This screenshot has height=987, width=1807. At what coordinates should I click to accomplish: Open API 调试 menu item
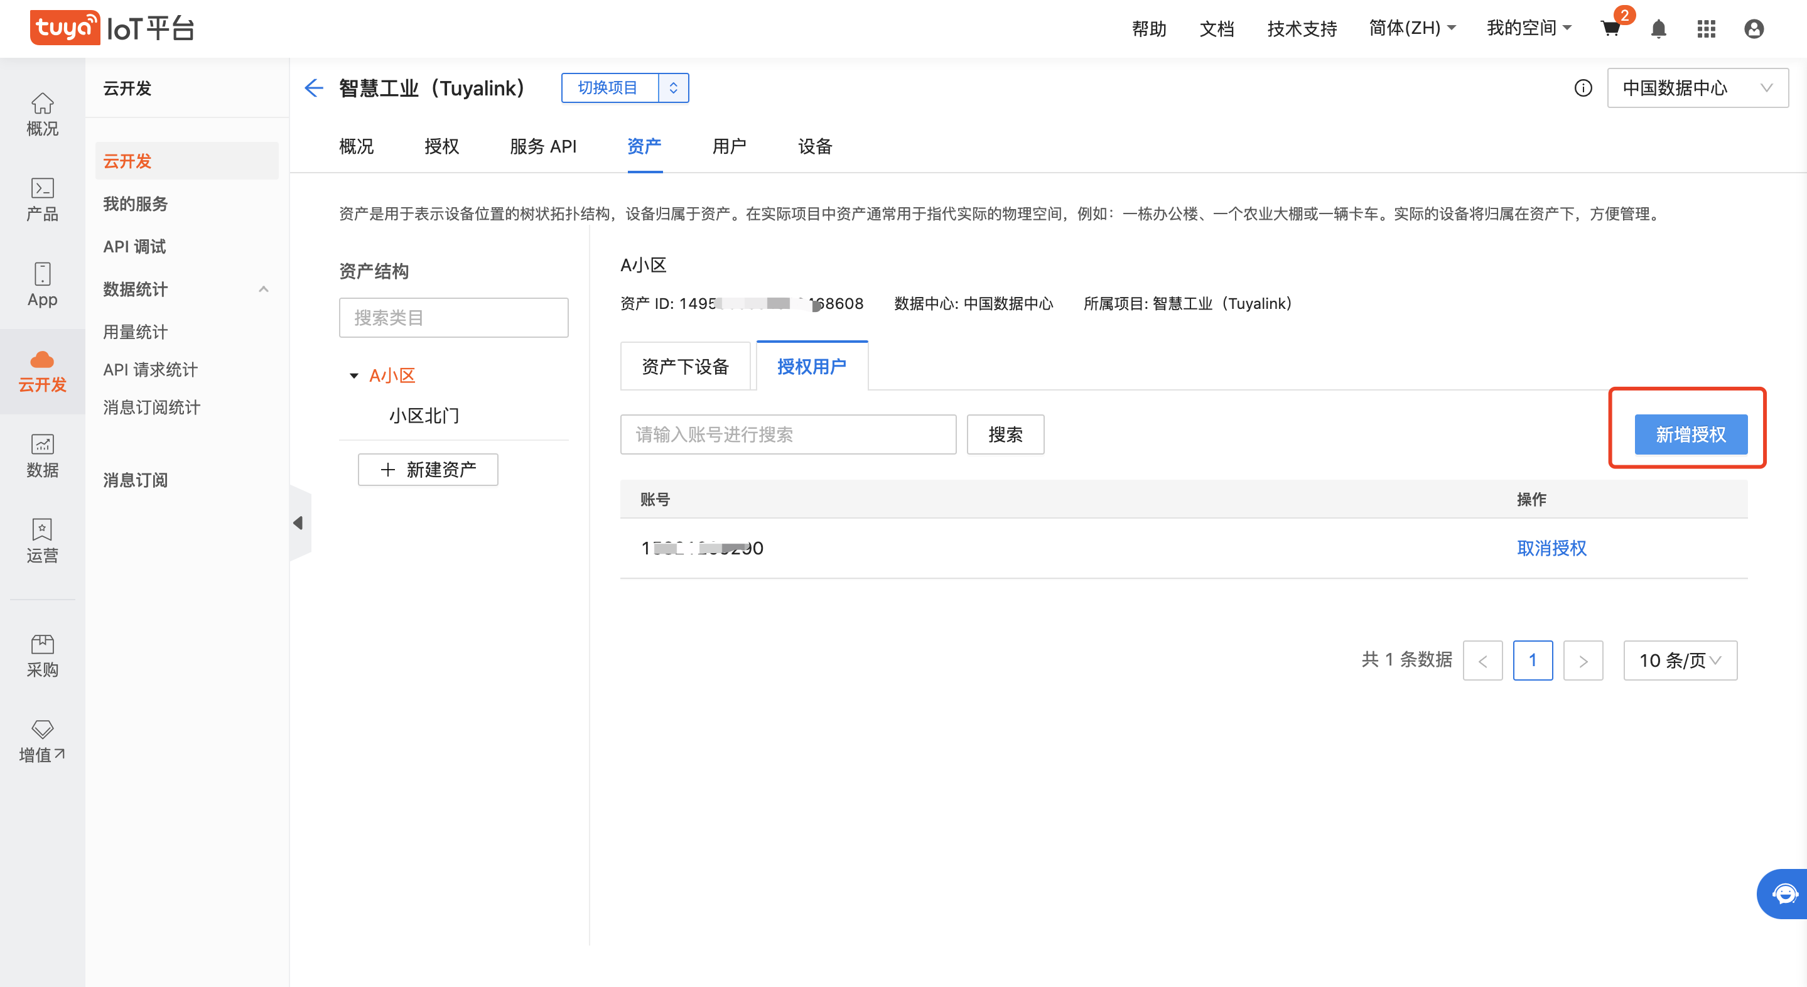pyautogui.click(x=134, y=246)
